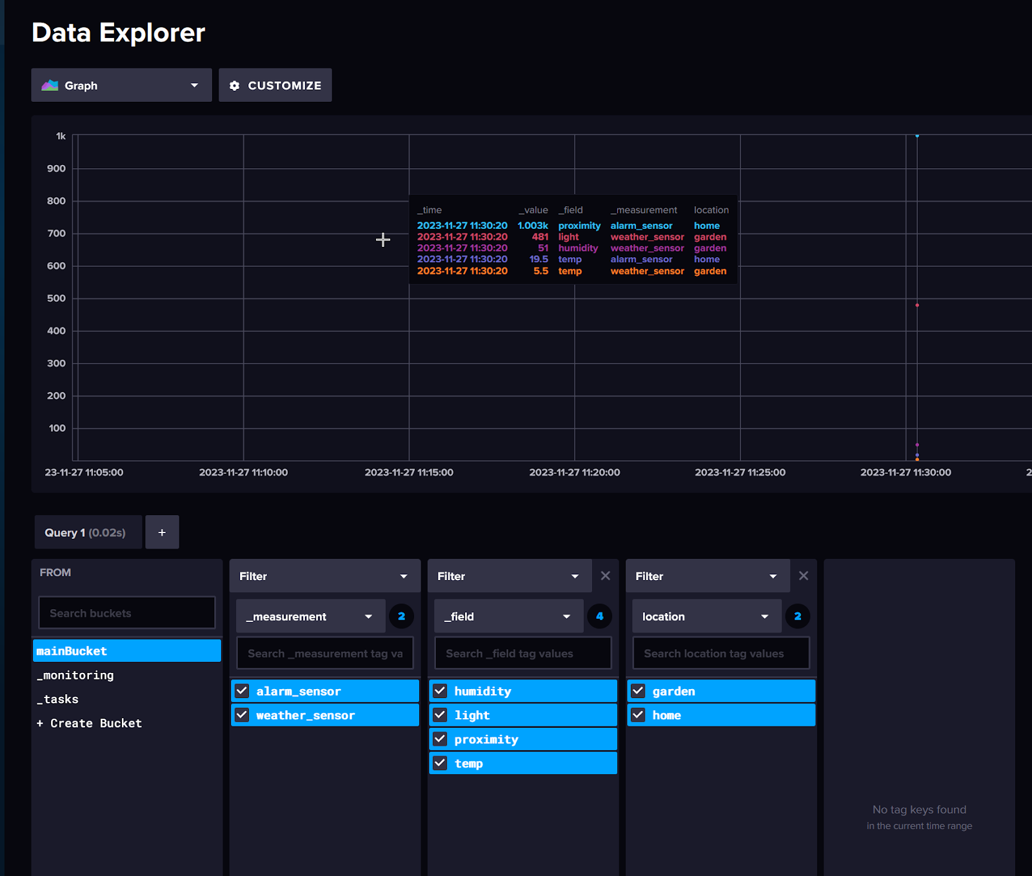Open the Graph visualization type dropdown
1032x876 pixels.
[x=121, y=85]
